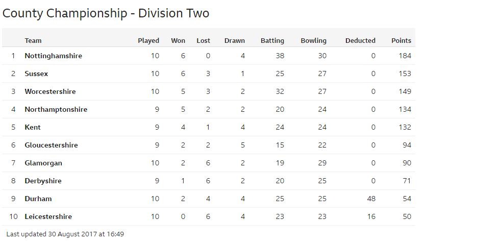Open the Glamorgan team entry
This screenshot has width=478, height=244.
point(43,163)
